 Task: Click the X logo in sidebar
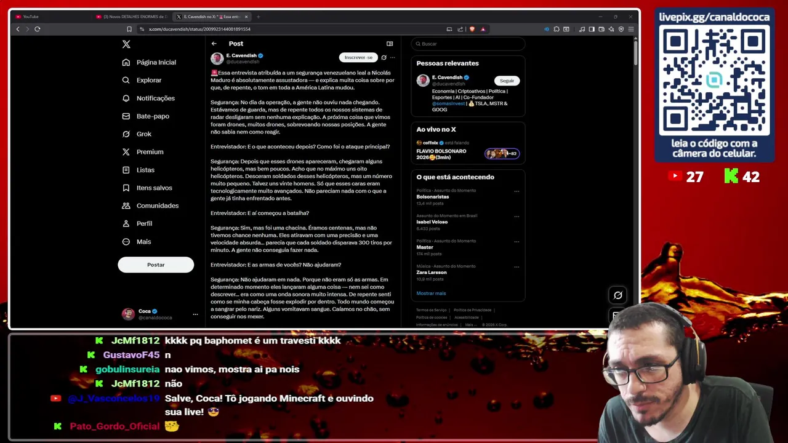[126, 44]
